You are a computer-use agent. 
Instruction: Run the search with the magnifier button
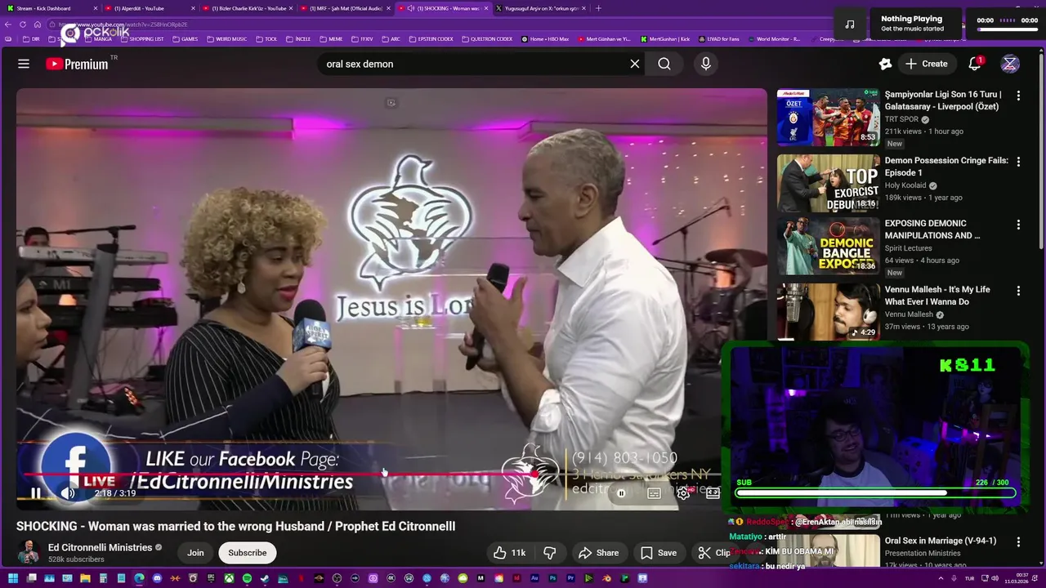point(664,64)
